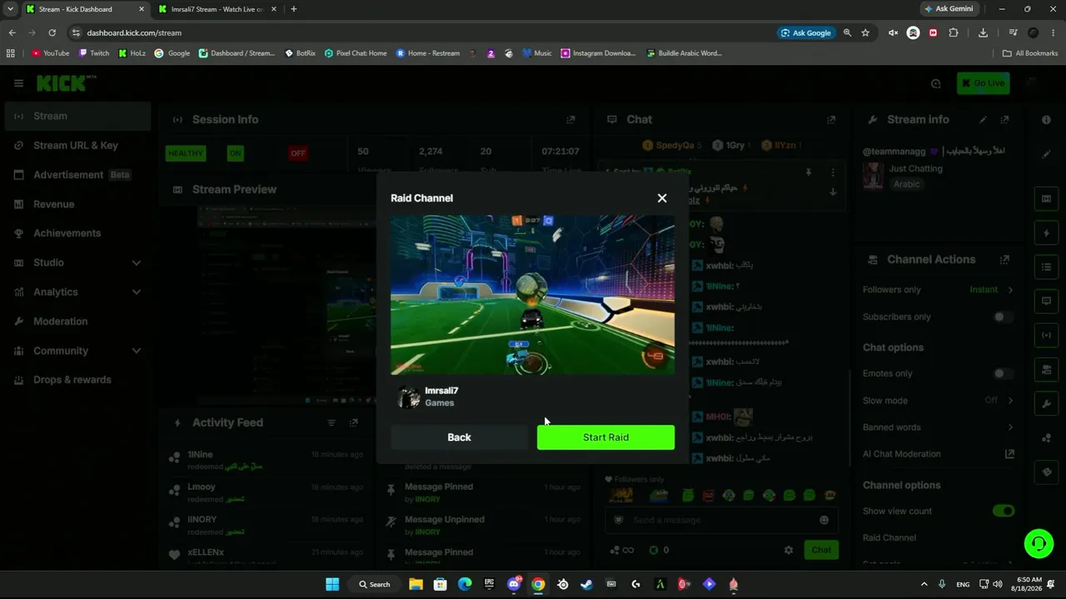Pop out the Session Info panel
Viewport: 1066px width, 599px height.
570,120
